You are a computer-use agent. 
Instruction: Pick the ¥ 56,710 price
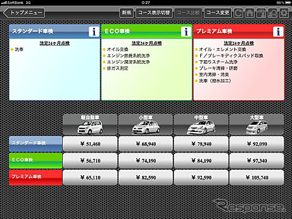(x=90, y=161)
